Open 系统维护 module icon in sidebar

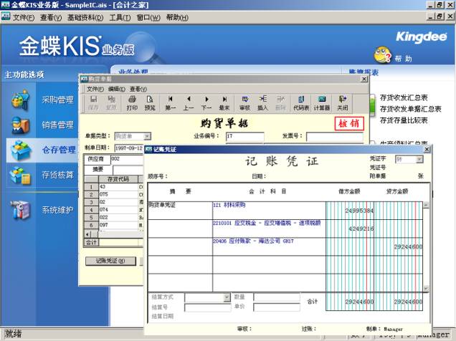[20, 210]
